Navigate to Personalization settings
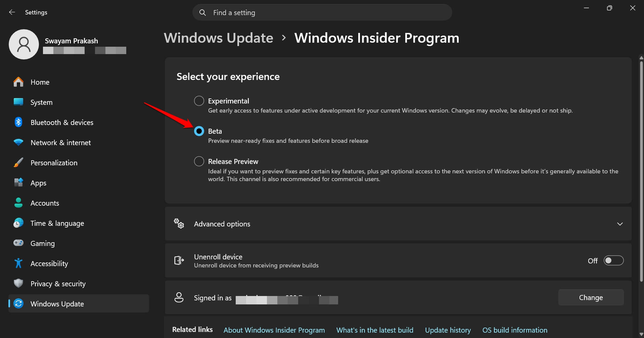The width and height of the screenshot is (644, 338). (x=79, y=163)
